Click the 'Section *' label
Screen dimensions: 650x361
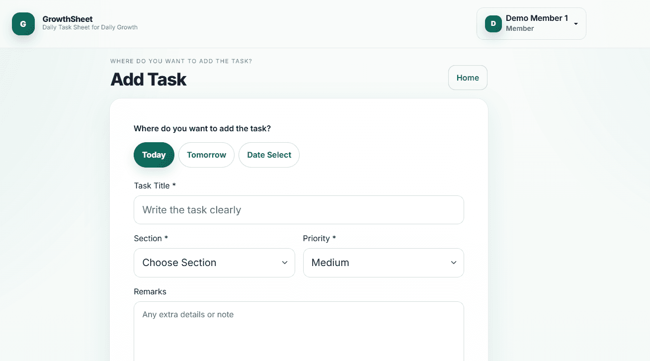(x=151, y=238)
